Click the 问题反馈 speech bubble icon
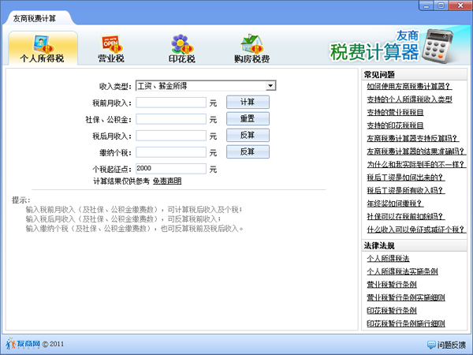 (431, 345)
